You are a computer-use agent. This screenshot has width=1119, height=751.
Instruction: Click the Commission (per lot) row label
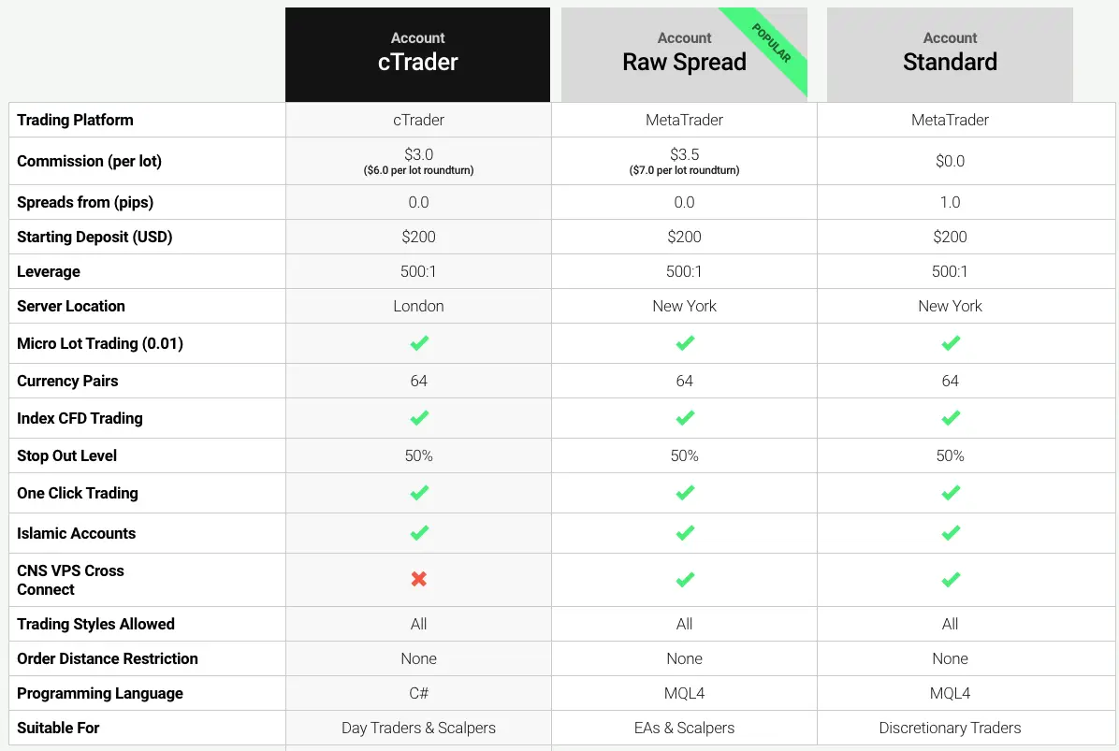pyautogui.click(x=89, y=161)
